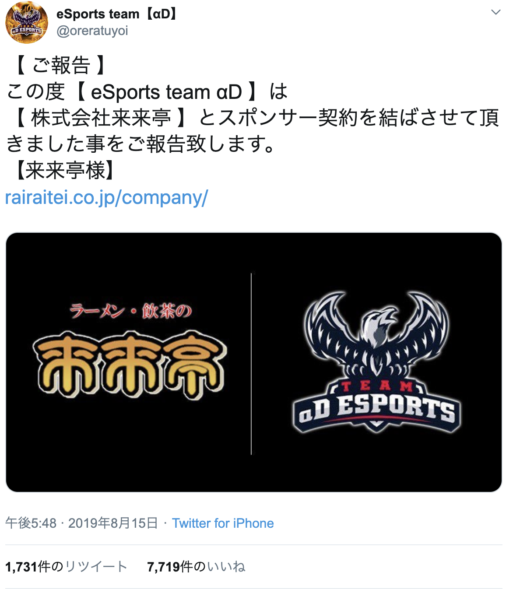Viewport: 513px width, 589px height.
Task: Show the 7,719件のいいね list
Action: pos(196,567)
